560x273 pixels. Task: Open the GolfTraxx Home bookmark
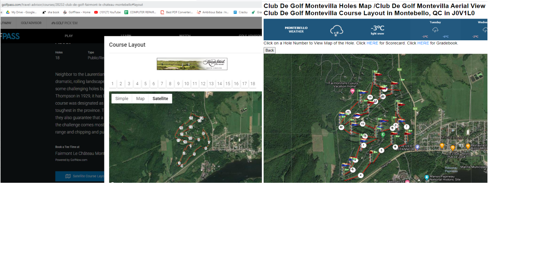(x=77, y=12)
